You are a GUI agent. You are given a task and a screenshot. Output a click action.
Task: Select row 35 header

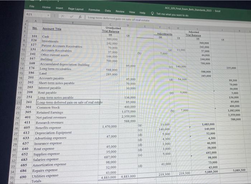[x=12, y=178]
